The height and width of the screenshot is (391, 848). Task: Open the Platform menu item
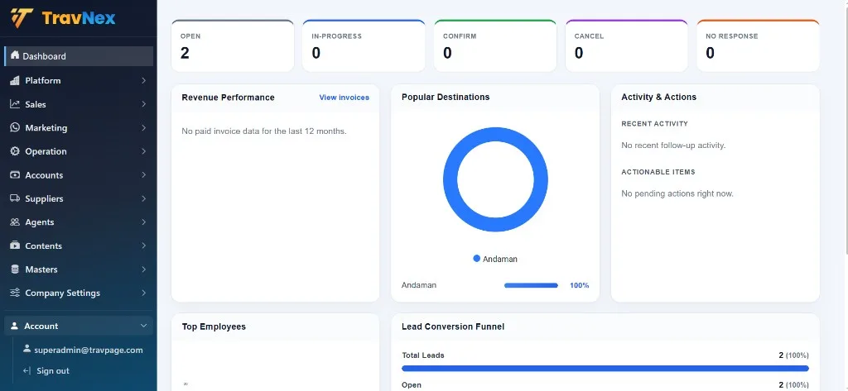[x=79, y=80]
